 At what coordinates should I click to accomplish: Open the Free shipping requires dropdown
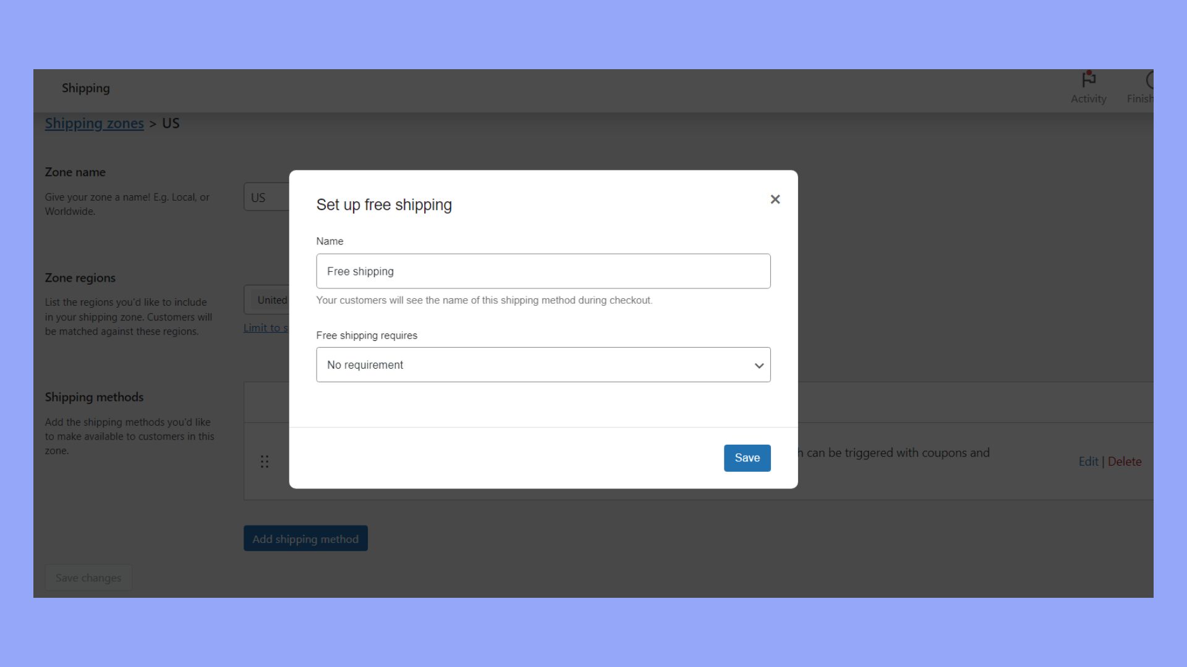543,364
